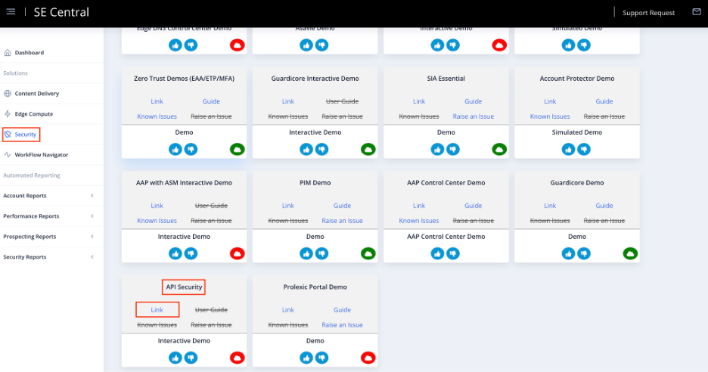Click the Security shield icon
This screenshot has width=708, height=372.
(x=8, y=134)
